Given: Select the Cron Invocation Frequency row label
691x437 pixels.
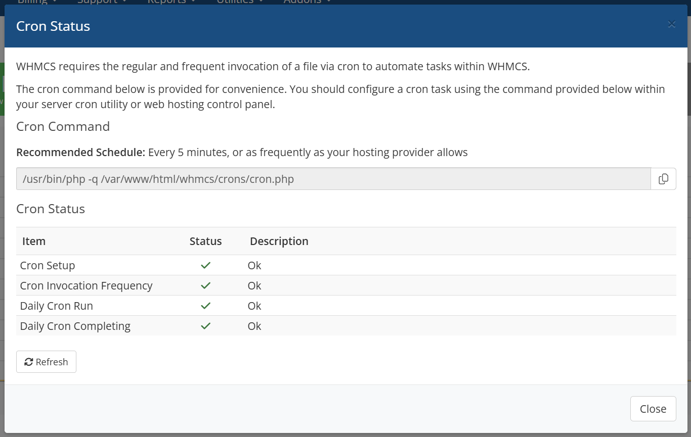Looking at the screenshot, I should (x=86, y=285).
